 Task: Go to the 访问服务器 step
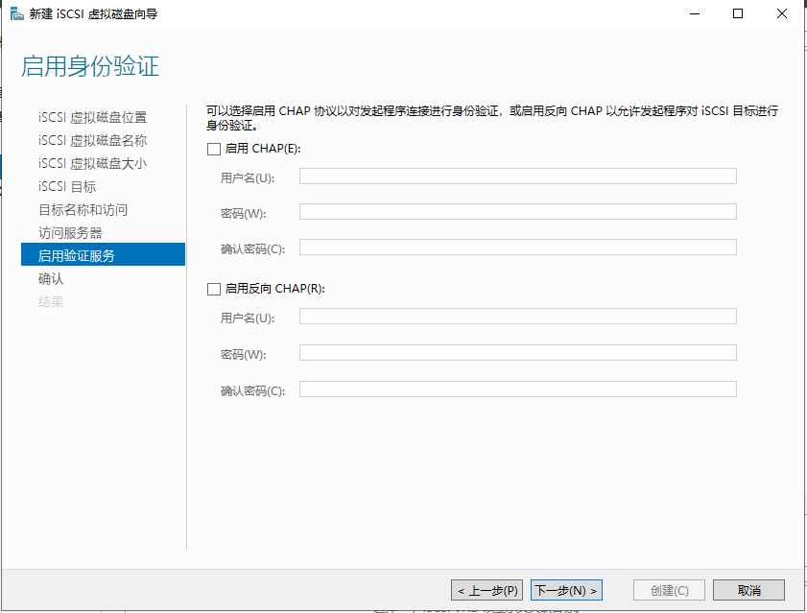(70, 233)
